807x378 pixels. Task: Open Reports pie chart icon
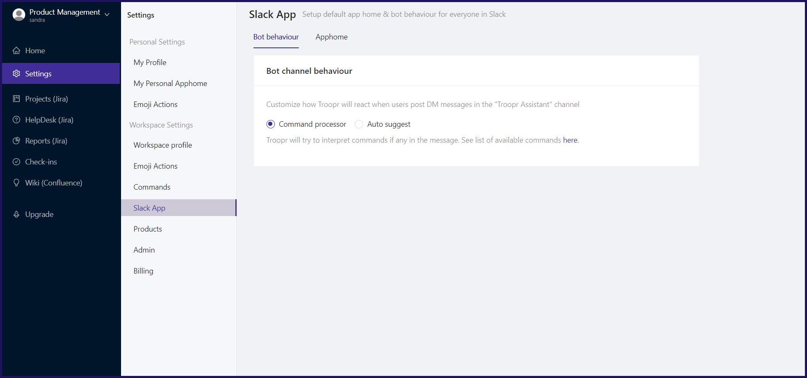[x=16, y=141]
